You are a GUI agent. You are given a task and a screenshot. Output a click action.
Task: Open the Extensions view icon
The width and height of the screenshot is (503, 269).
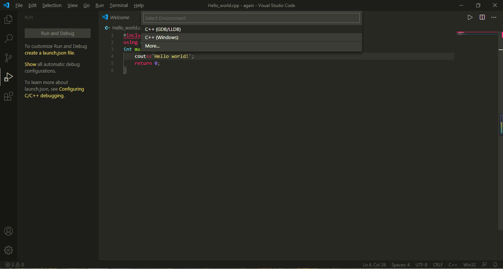click(x=8, y=97)
